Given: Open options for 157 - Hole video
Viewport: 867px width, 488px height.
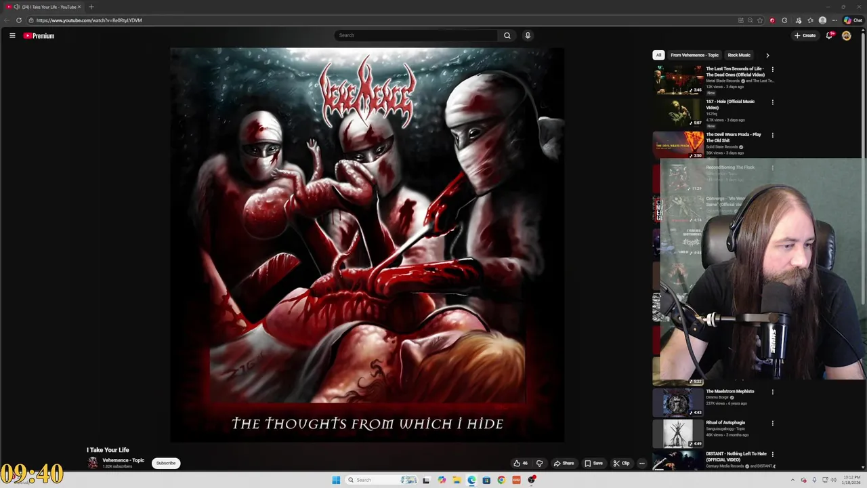Looking at the screenshot, I should point(772,102).
